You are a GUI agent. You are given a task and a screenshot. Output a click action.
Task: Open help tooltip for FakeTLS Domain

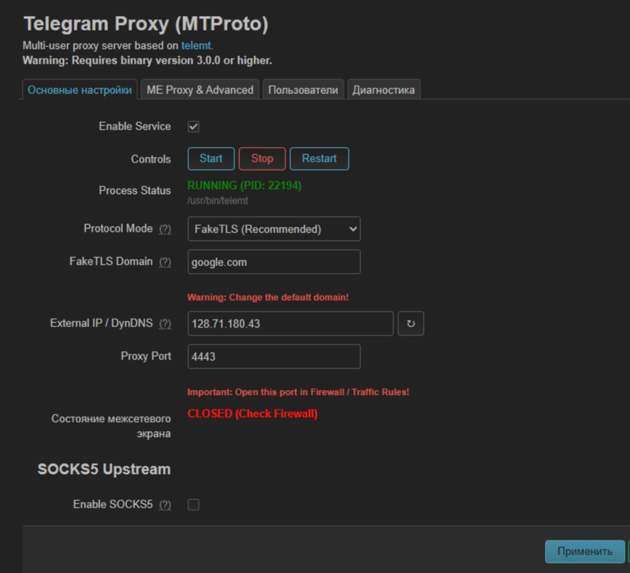click(x=165, y=262)
